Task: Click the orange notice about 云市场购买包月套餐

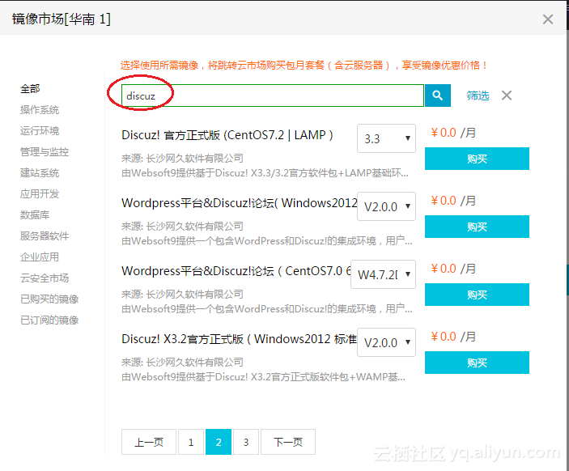Action: tap(304, 66)
